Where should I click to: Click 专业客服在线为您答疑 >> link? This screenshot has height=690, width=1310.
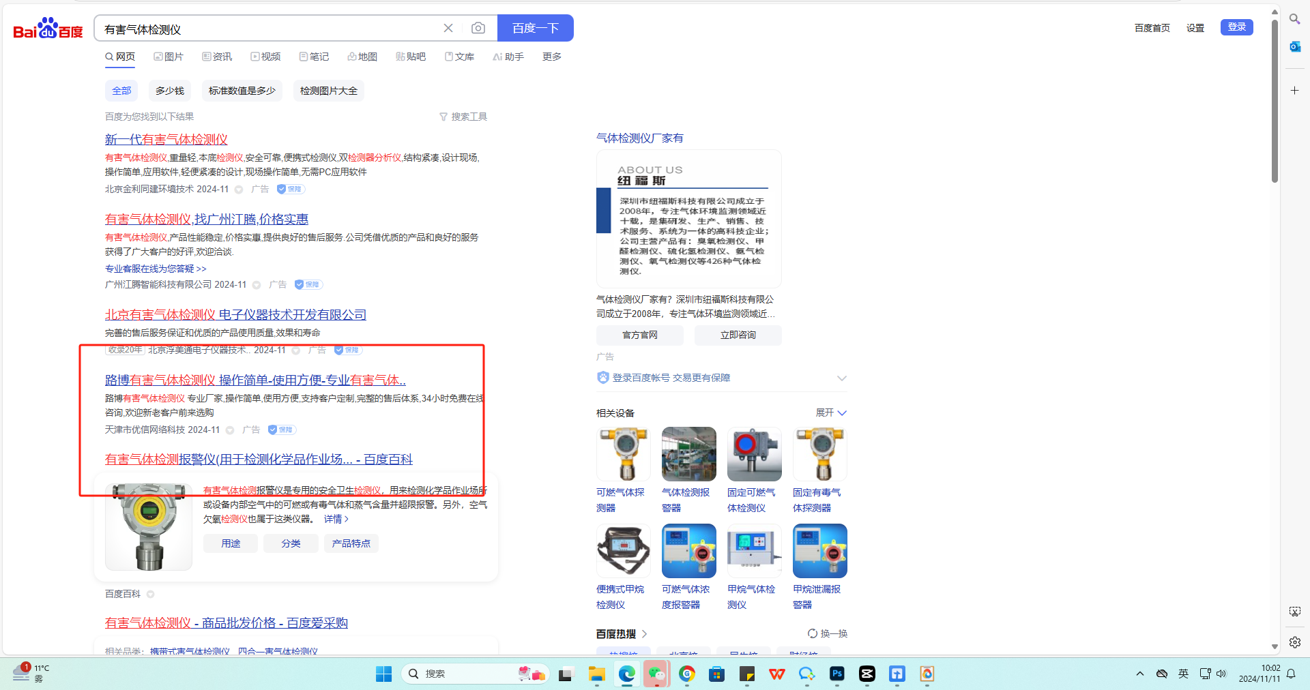coord(156,269)
